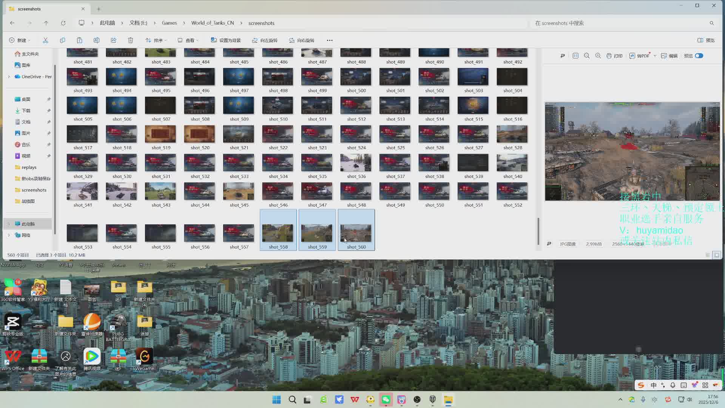Click the Cut scissors icon
725x408 pixels.
tap(45, 40)
